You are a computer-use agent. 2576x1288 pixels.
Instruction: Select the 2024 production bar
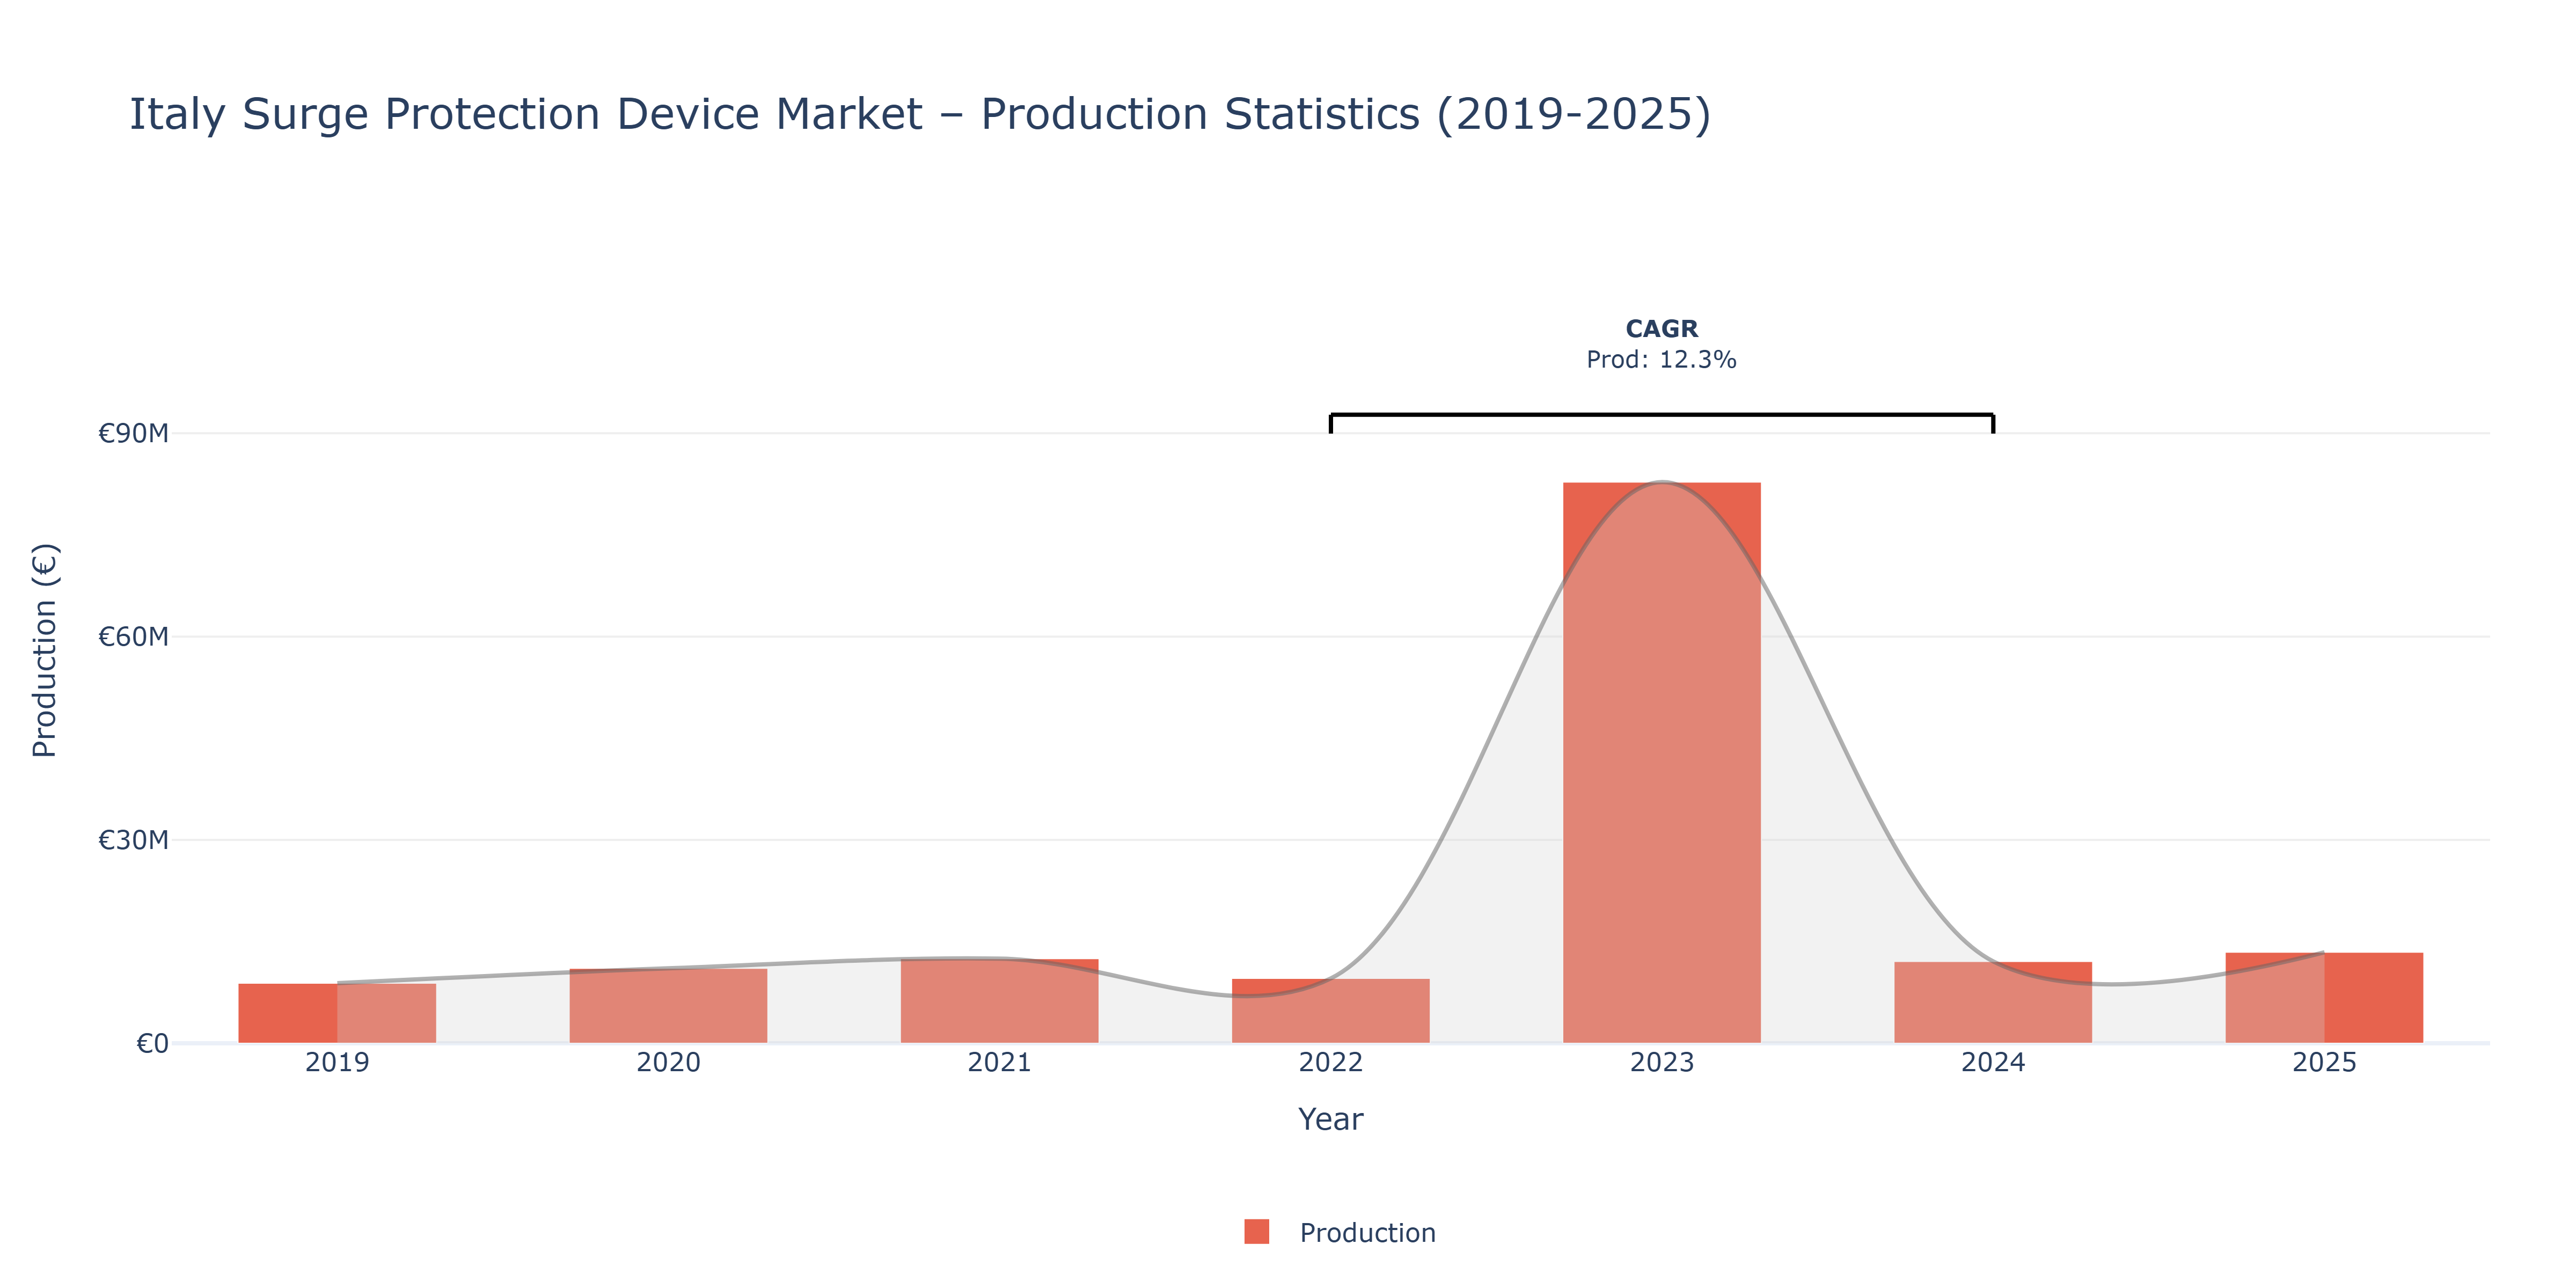(1992, 1003)
